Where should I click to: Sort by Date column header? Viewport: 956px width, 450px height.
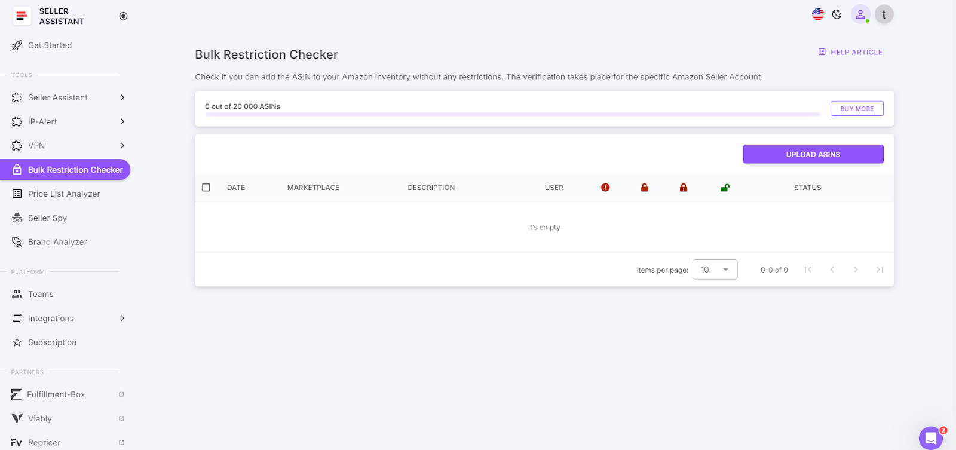[x=236, y=188]
